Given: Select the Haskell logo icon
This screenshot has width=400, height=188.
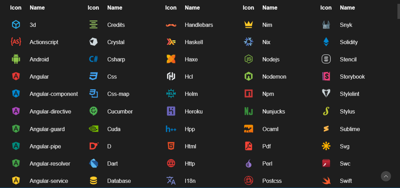Looking at the screenshot, I should 171,42.
